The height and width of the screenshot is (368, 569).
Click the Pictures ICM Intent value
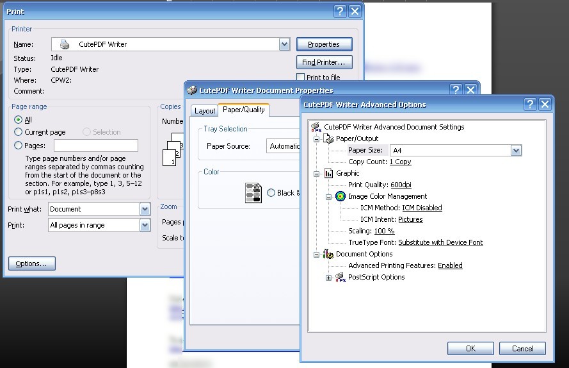[x=410, y=219]
